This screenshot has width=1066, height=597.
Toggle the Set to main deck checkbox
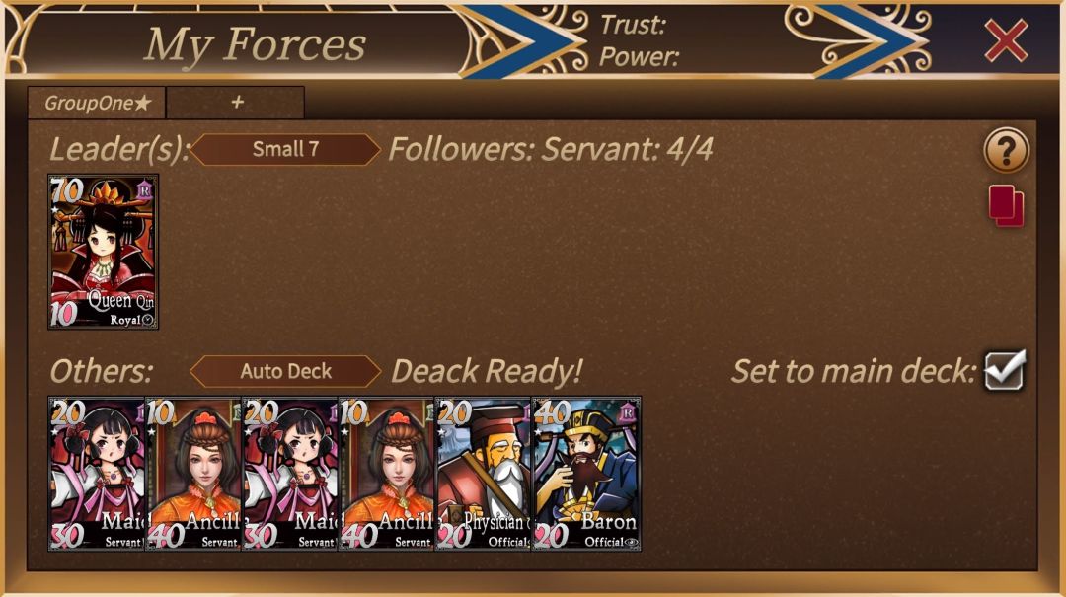[x=1005, y=371]
